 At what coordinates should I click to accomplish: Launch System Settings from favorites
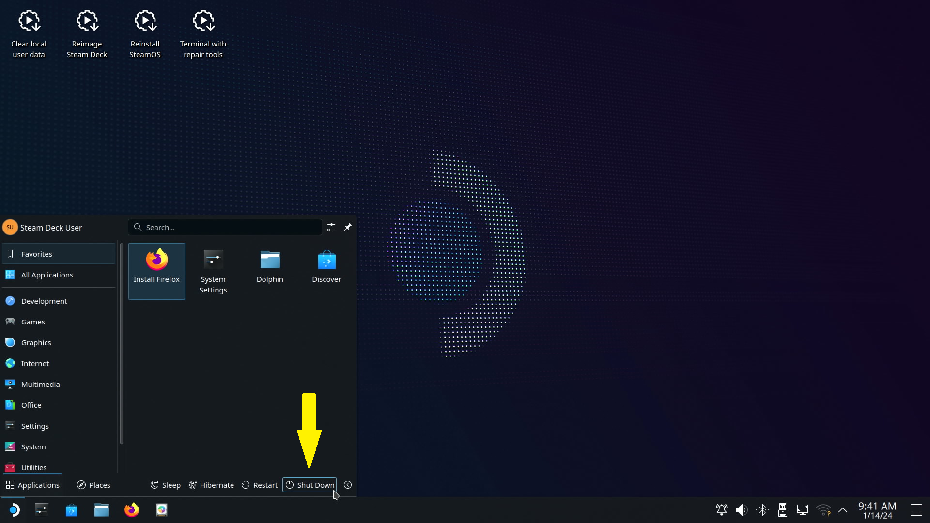(x=213, y=270)
